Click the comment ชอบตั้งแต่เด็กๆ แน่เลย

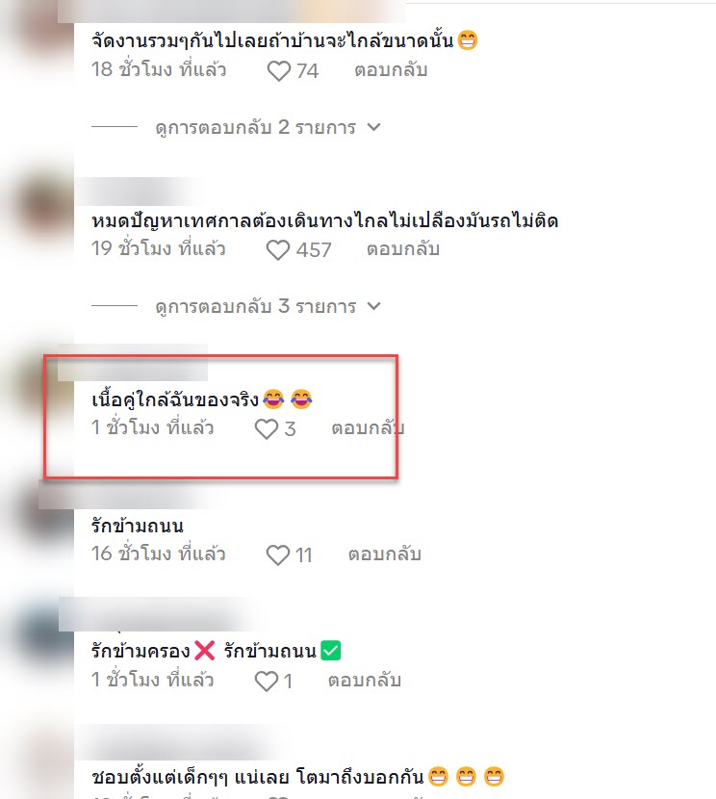[x=298, y=777]
